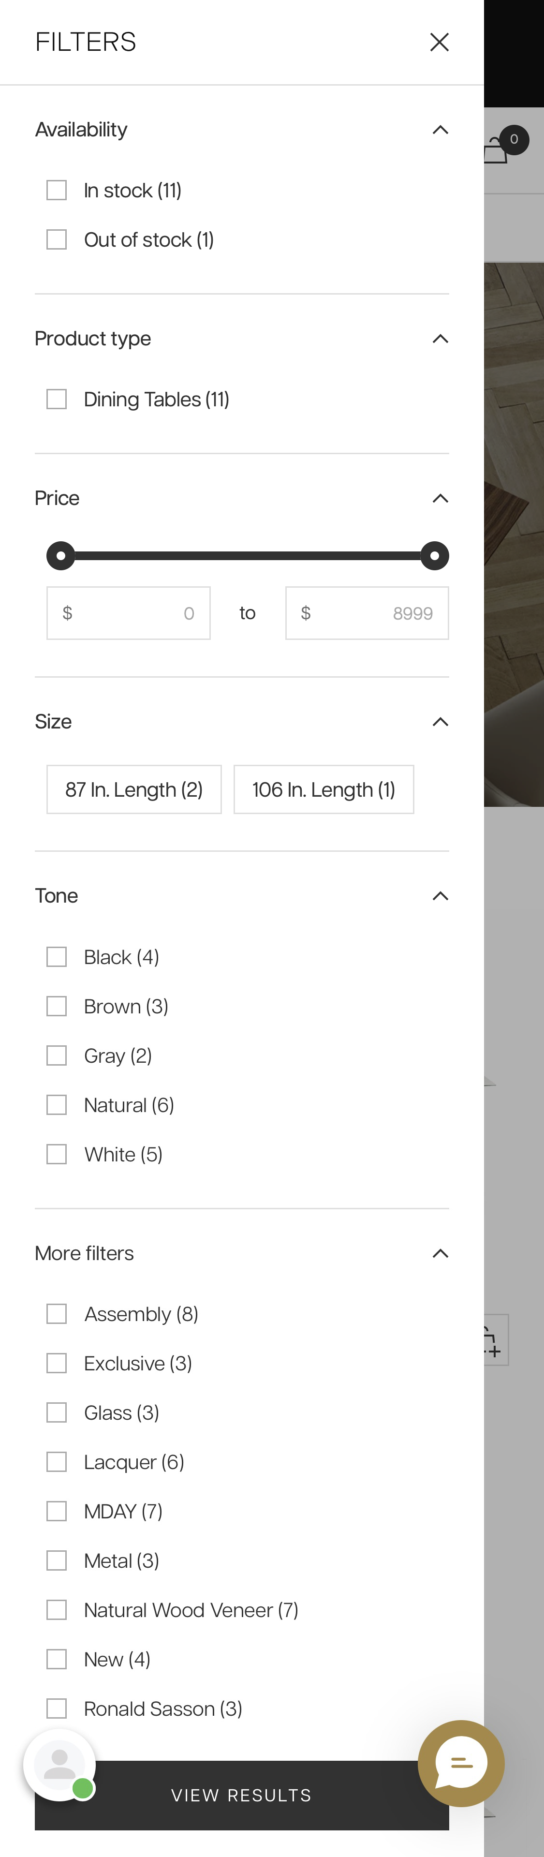
Task: Click the maximum price slider handle
Action: coord(435,555)
